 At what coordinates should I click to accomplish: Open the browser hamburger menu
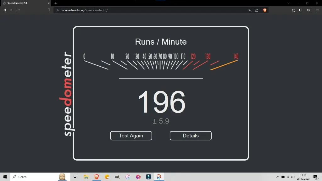click(x=317, y=10)
